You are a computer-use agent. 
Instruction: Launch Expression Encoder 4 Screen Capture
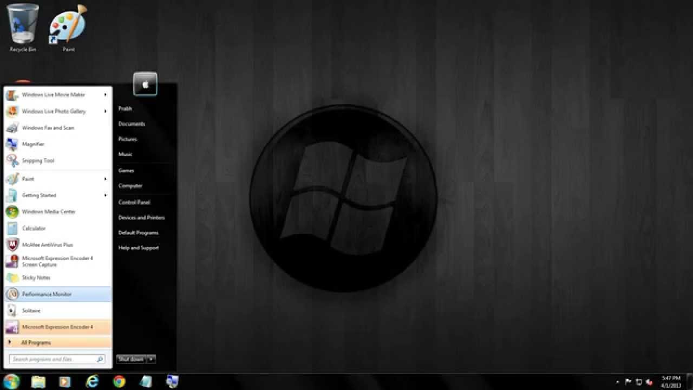57,261
